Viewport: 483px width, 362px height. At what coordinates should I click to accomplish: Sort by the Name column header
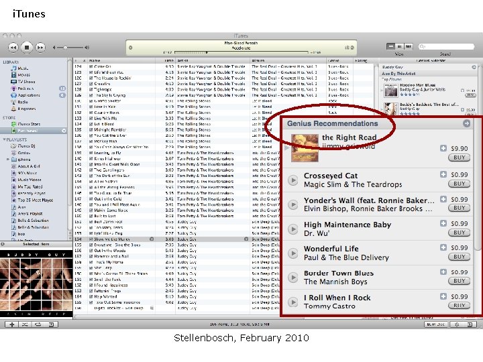click(x=121, y=60)
